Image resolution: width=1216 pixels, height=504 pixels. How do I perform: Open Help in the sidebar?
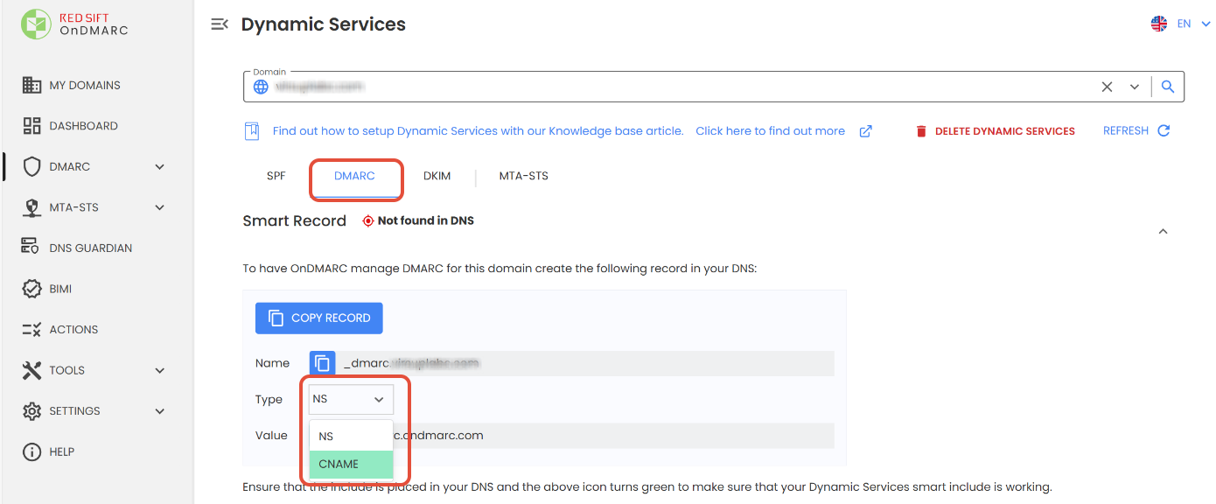(61, 452)
